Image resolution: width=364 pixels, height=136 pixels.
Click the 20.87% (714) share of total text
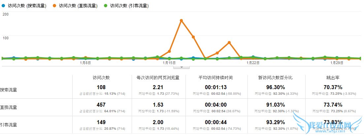(114, 129)
